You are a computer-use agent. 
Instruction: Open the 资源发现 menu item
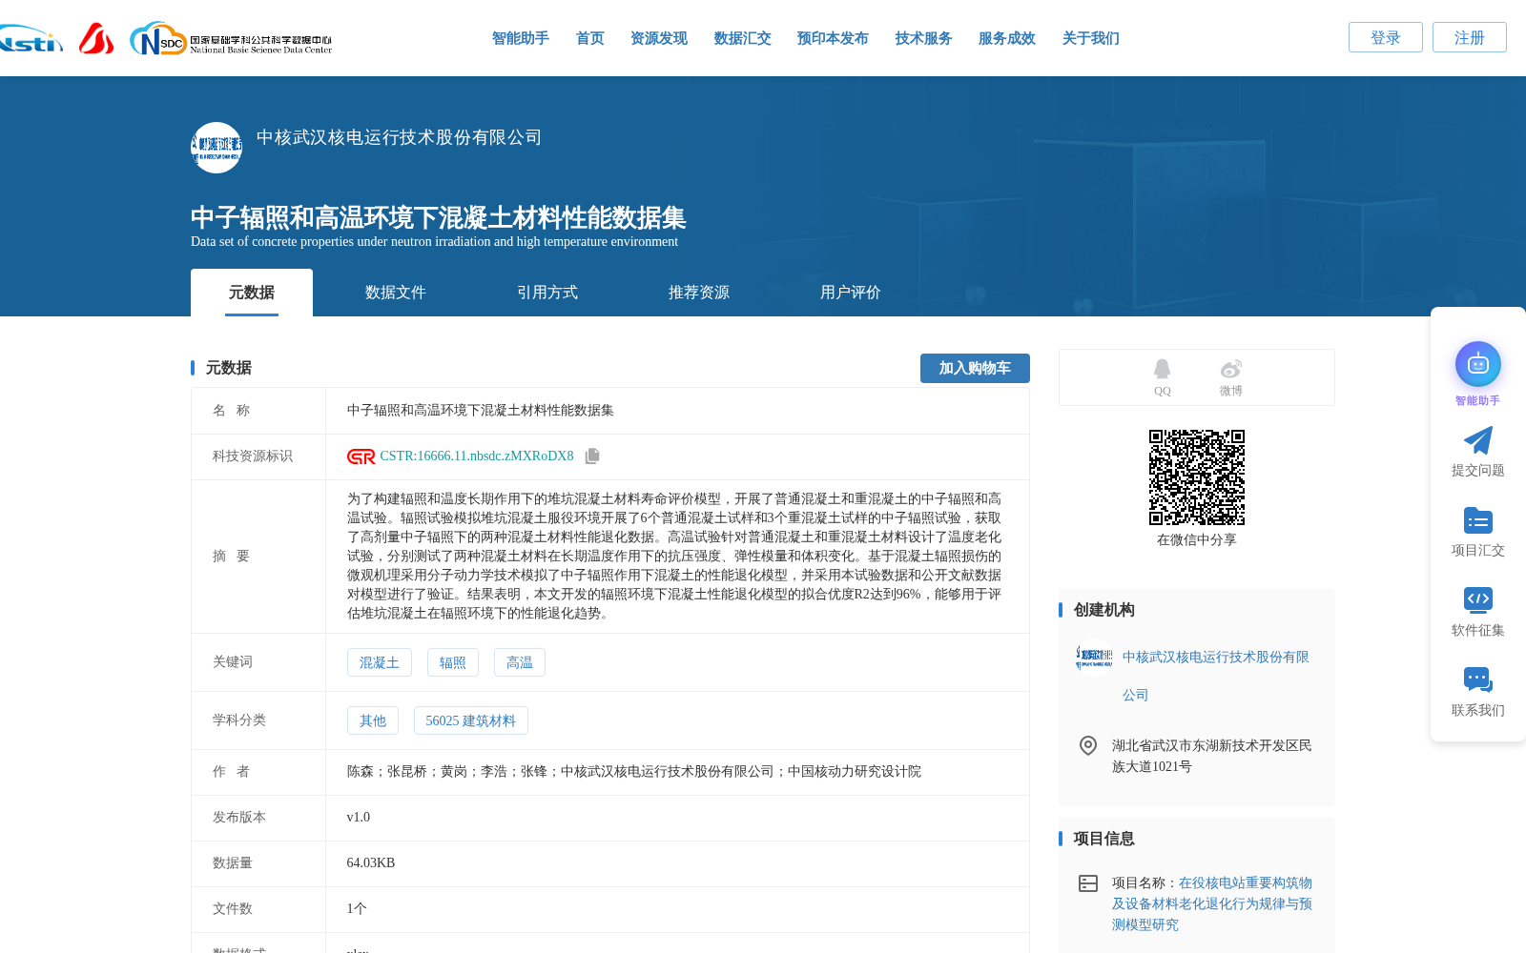[659, 38]
